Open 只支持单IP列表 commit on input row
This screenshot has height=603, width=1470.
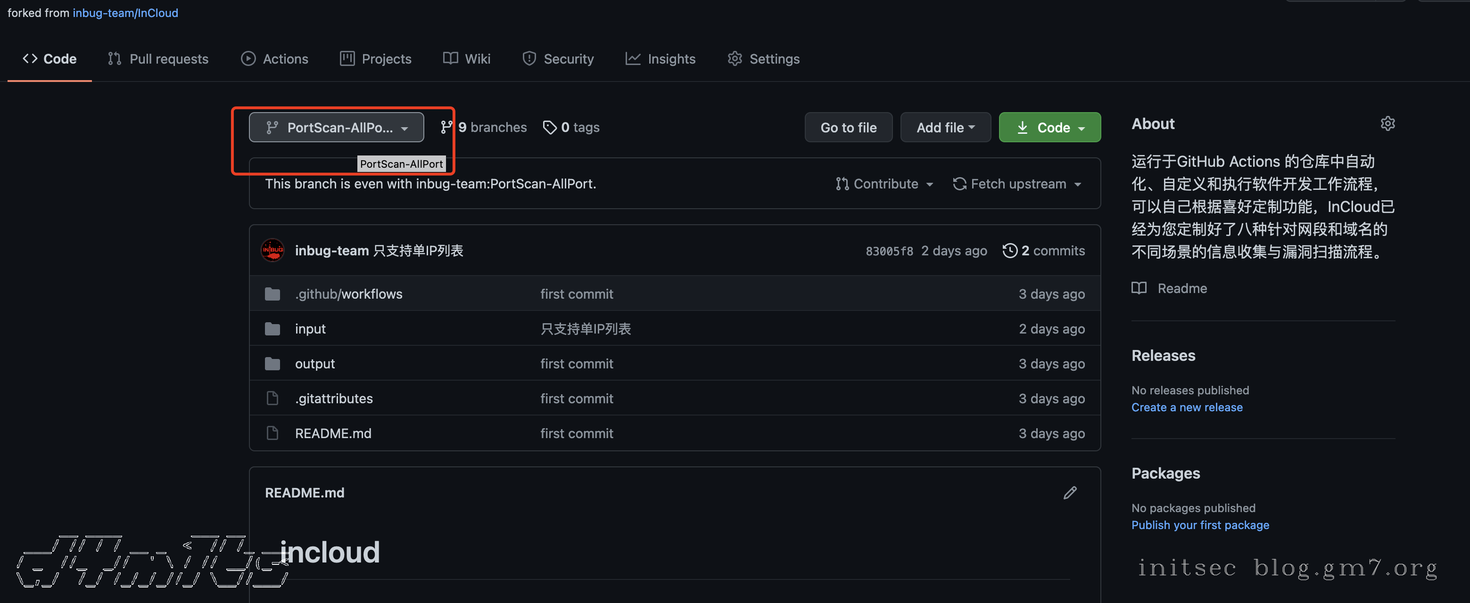(x=586, y=329)
